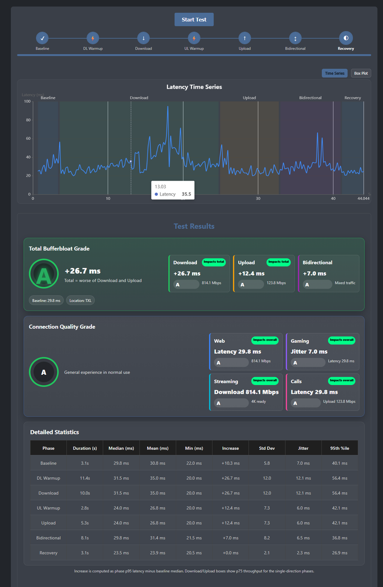
Task: Switch to the Time Series view
Action: coord(335,73)
